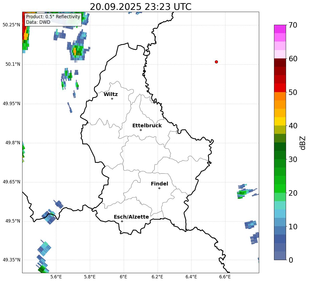Click the 0 value on the colorbar
Screen dimensions: 309x282
(291, 260)
